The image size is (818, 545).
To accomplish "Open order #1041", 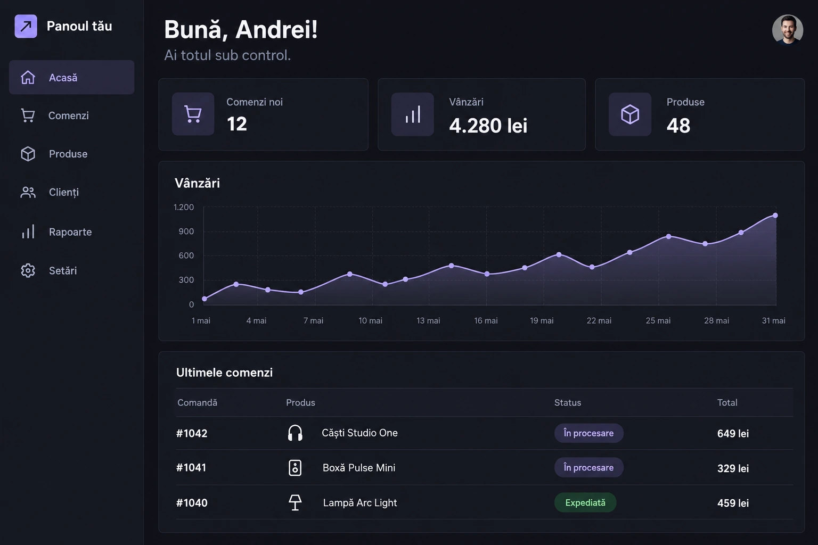I will click(191, 468).
